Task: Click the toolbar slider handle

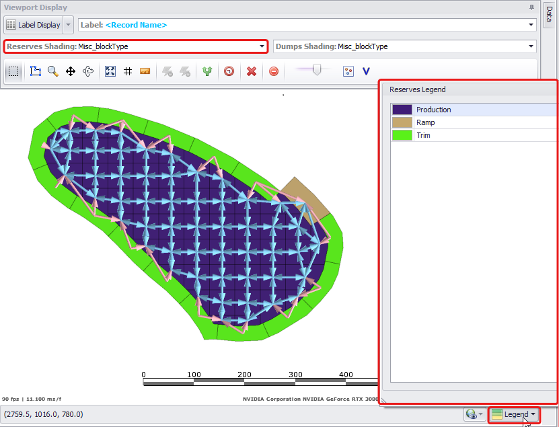Action: point(317,69)
